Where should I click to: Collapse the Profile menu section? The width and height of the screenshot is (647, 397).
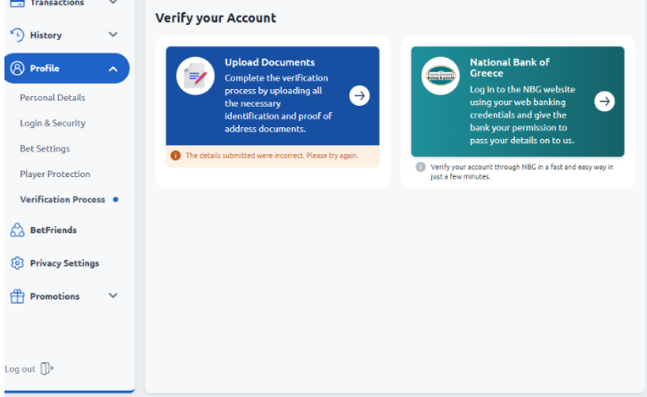coord(113,69)
